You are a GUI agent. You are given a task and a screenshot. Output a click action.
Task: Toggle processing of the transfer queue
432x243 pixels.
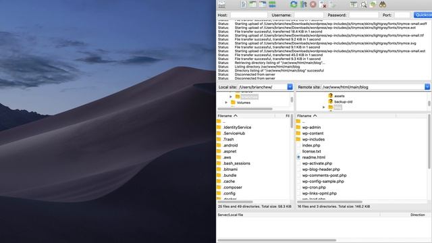pyautogui.click(x=304, y=5)
